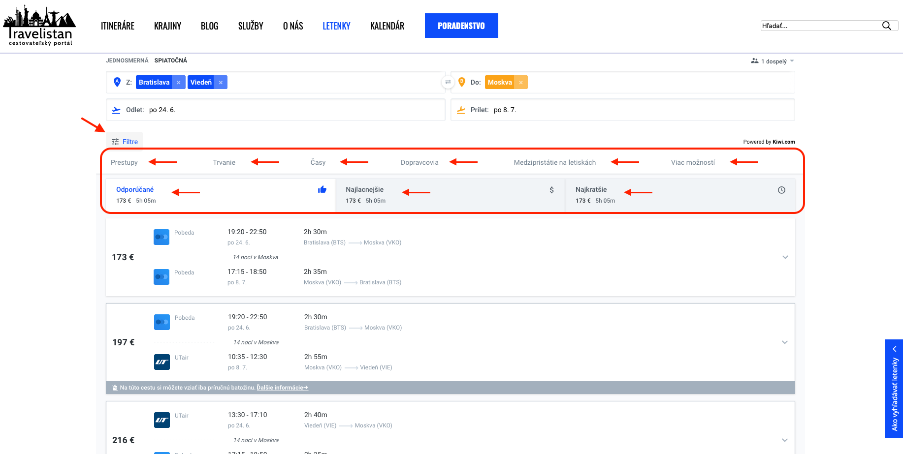Remove the Bratislava origin tag

point(179,83)
